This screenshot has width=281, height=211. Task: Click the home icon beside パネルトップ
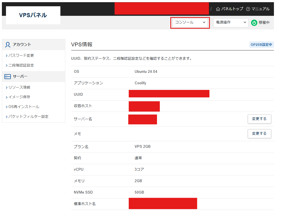pyautogui.click(x=218, y=9)
